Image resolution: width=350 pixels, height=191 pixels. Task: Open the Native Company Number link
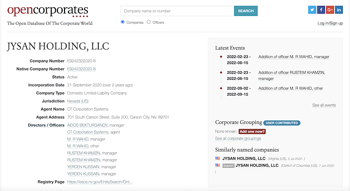[81, 69]
